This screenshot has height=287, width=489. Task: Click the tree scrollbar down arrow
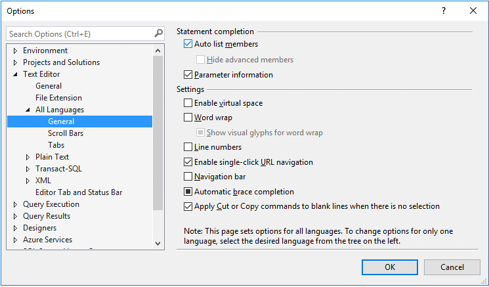pyautogui.click(x=158, y=243)
